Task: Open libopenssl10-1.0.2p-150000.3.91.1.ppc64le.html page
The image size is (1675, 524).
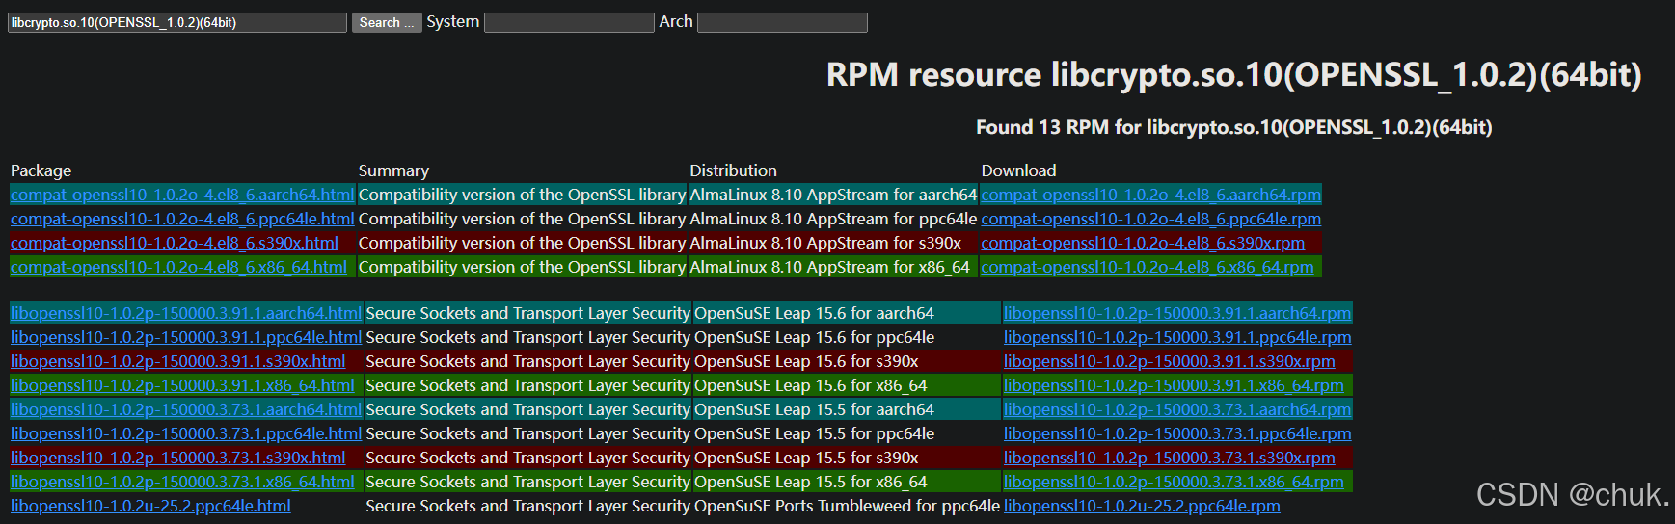Action: 186,337
